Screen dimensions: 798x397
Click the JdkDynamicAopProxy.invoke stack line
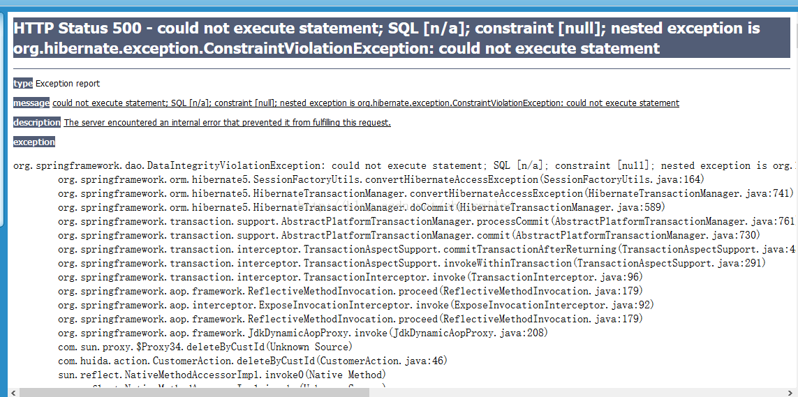click(x=303, y=333)
